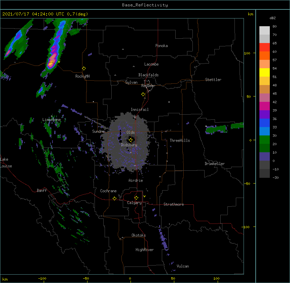Click the Okotoks label
Image resolution: width=290 pixels, height=283 pixels.
[139, 235]
